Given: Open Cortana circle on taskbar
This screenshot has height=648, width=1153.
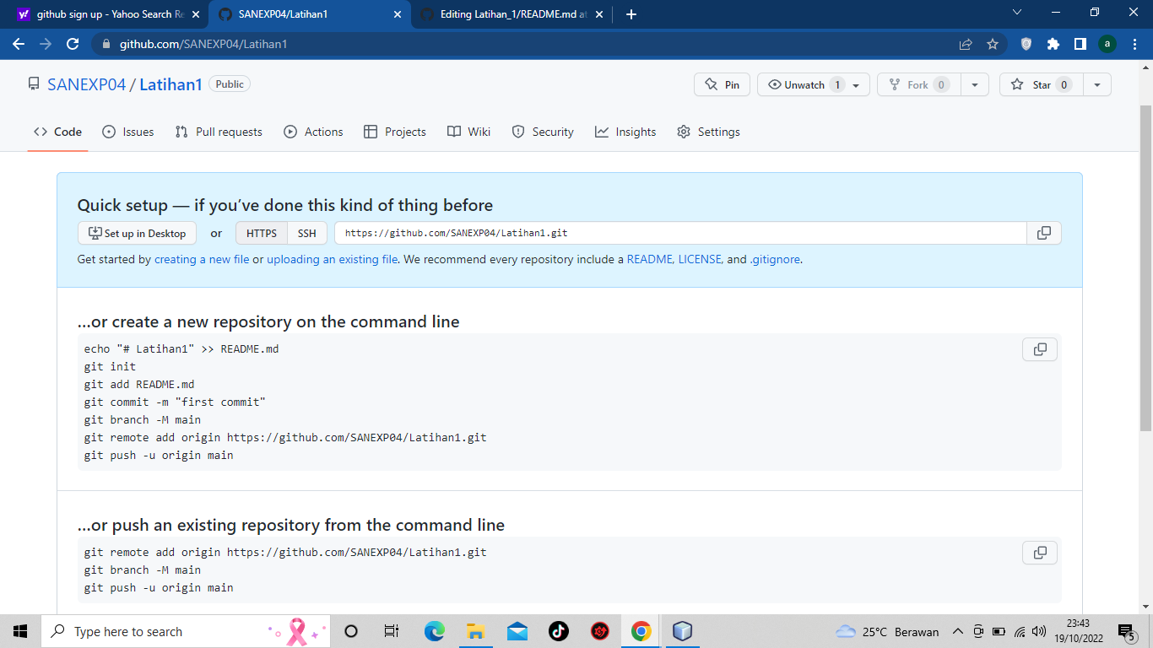Looking at the screenshot, I should [x=351, y=631].
